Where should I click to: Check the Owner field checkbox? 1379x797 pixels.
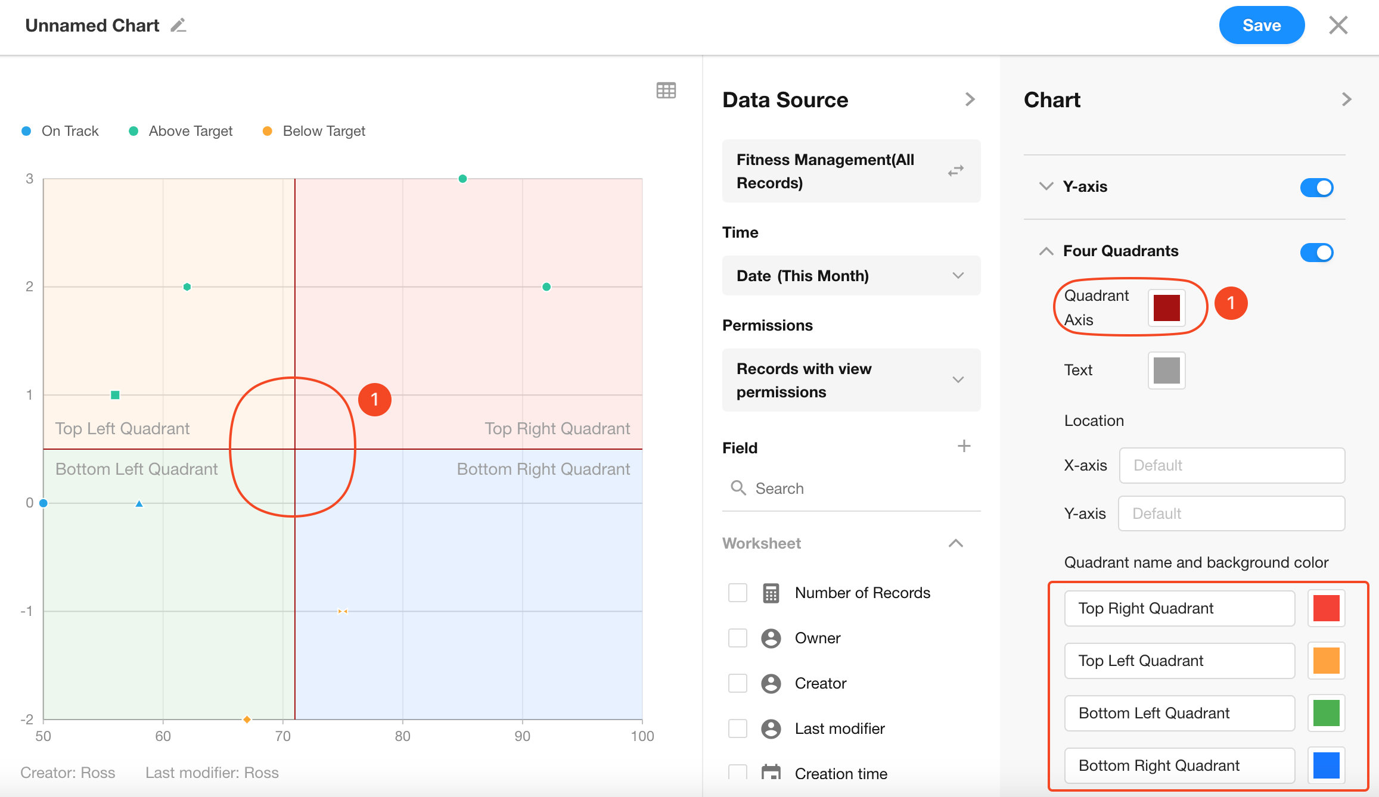tap(738, 638)
